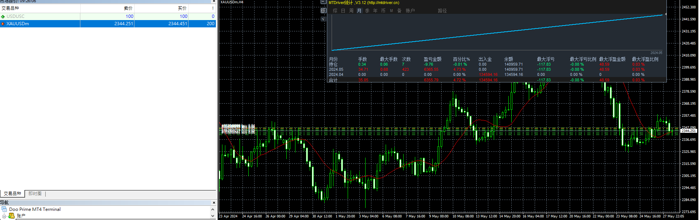Click balance 134594.16 in 2024.04 row
699x220 pixels.
tap(514, 74)
